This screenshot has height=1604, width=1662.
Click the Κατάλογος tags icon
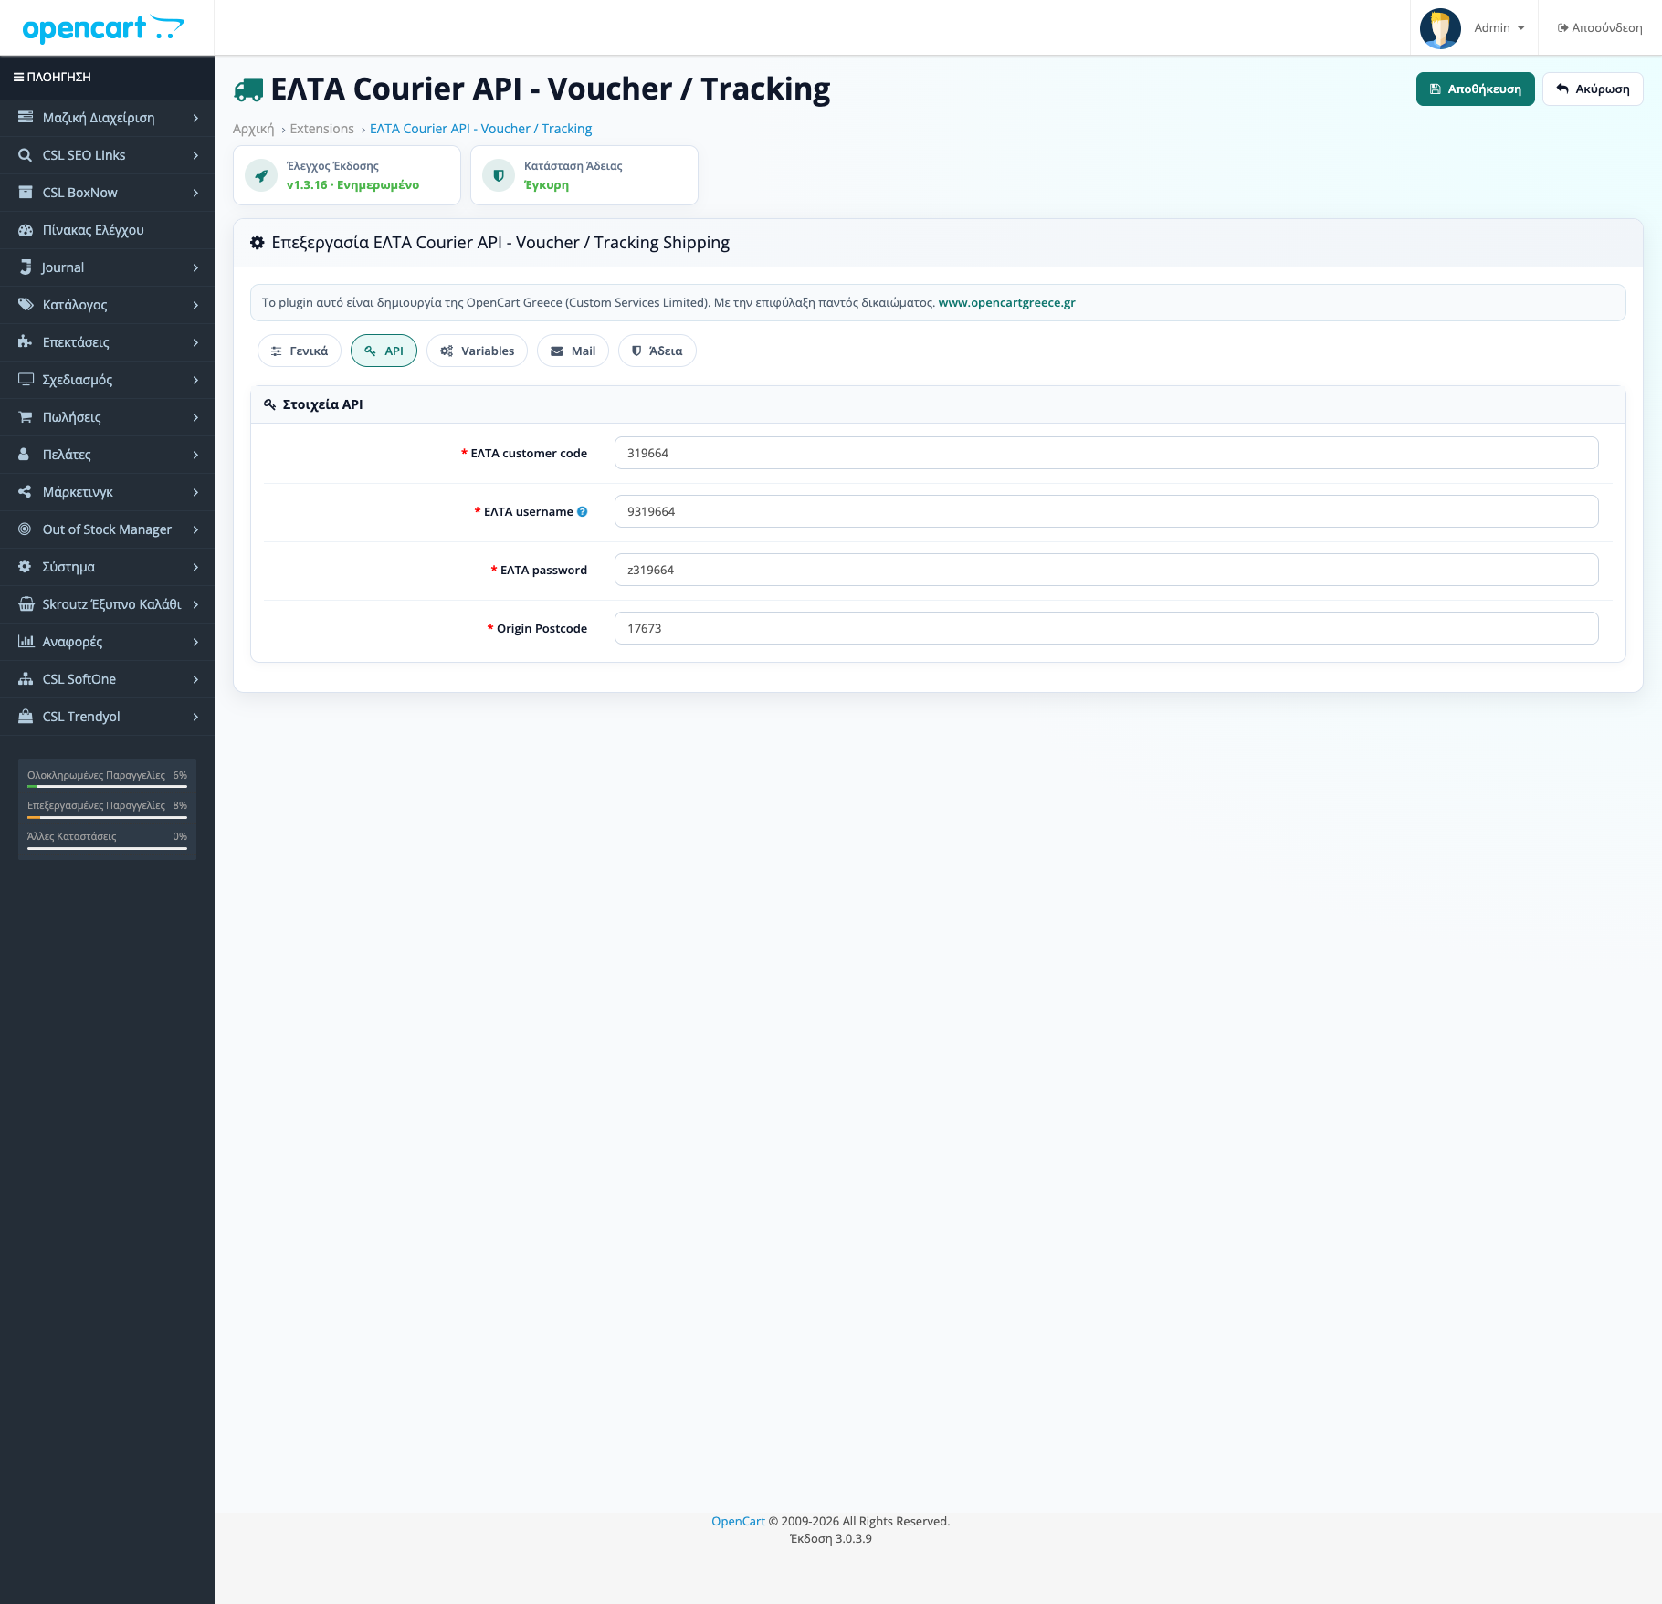[26, 305]
